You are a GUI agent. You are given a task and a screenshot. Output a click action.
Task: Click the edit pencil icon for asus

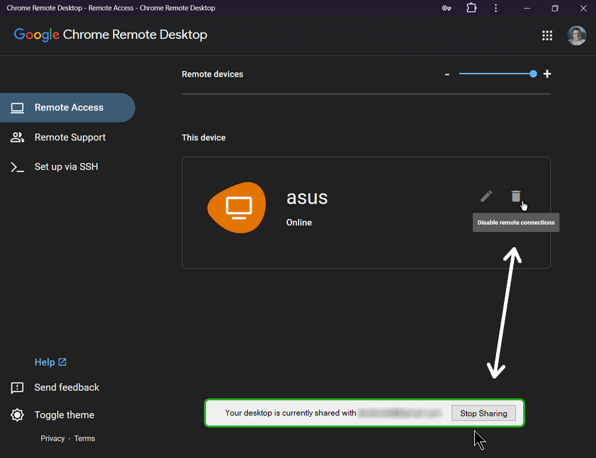(x=486, y=196)
